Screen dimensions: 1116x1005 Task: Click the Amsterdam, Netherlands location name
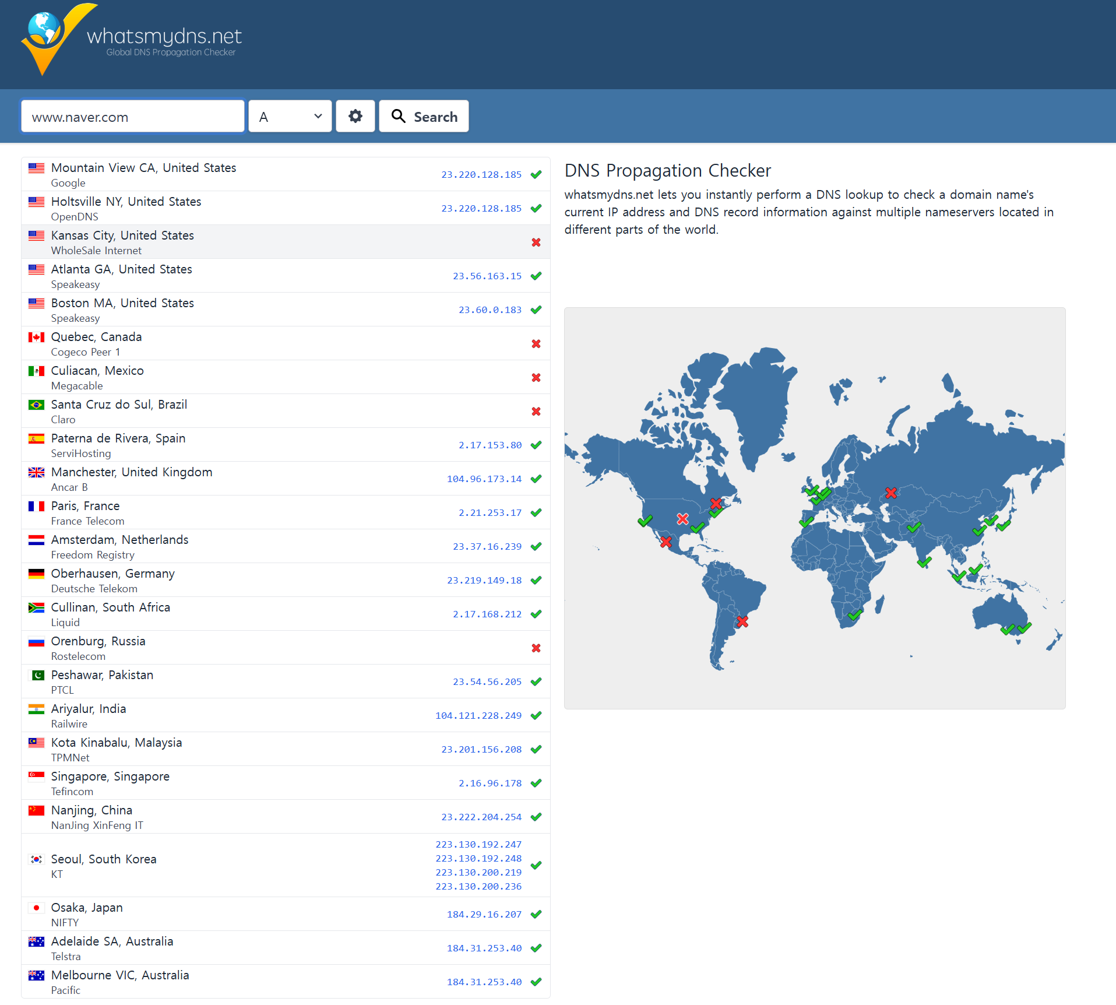coord(120,540)
